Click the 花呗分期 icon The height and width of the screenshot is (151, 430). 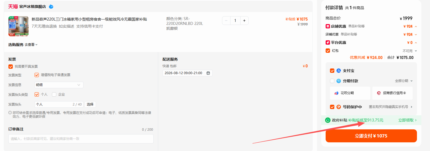pos(336,93)
